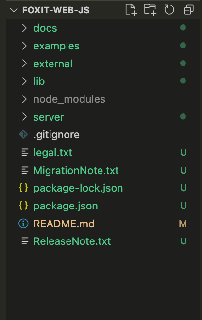Screen dimensions: 202x320
Task: Click the text file icon beside legal.txt
Action: coord(25,152)
